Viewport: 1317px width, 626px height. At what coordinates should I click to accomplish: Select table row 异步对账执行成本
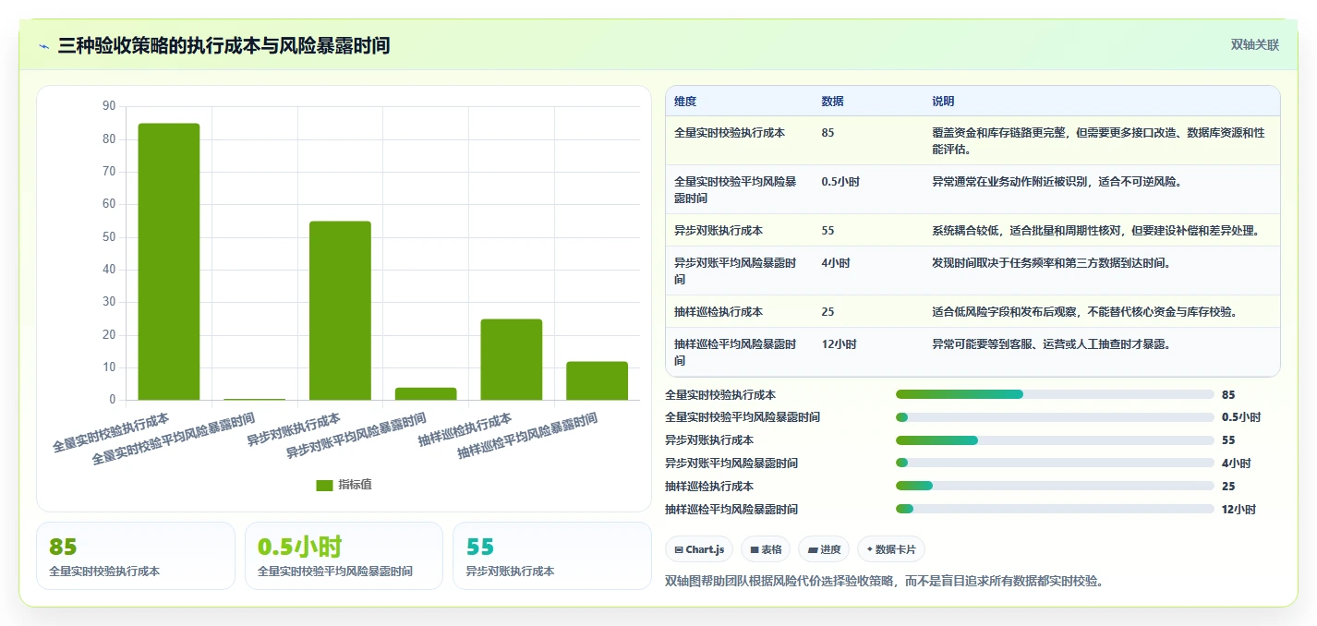pyautogui.click(x=973, y=230)
